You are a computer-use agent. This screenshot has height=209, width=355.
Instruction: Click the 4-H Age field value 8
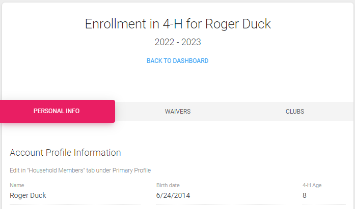click(324, 195)
